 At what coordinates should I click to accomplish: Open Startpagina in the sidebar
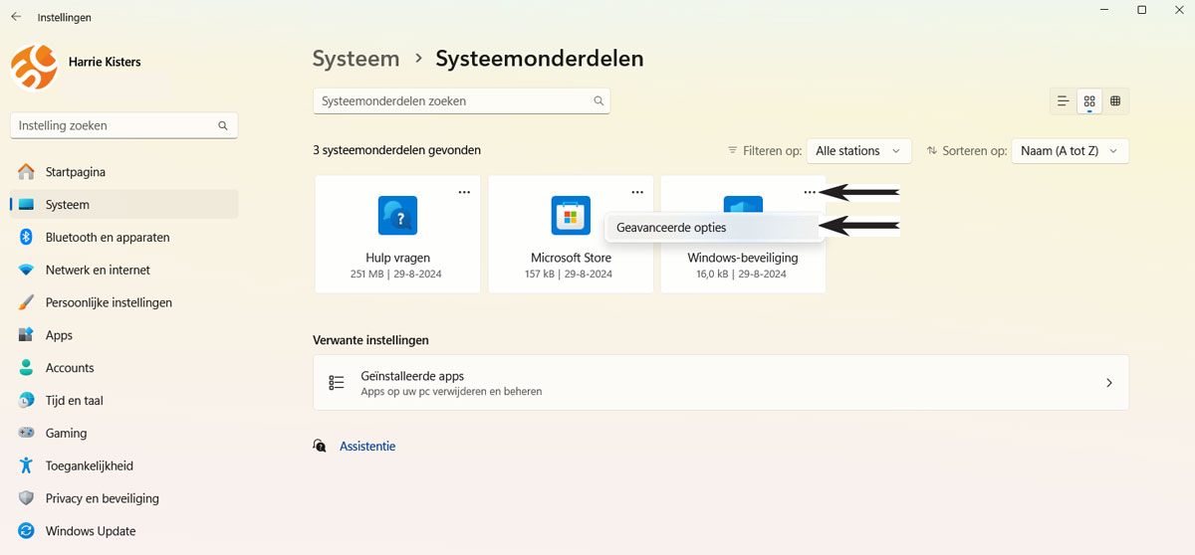pyautogui.click(x=123, y=172)
